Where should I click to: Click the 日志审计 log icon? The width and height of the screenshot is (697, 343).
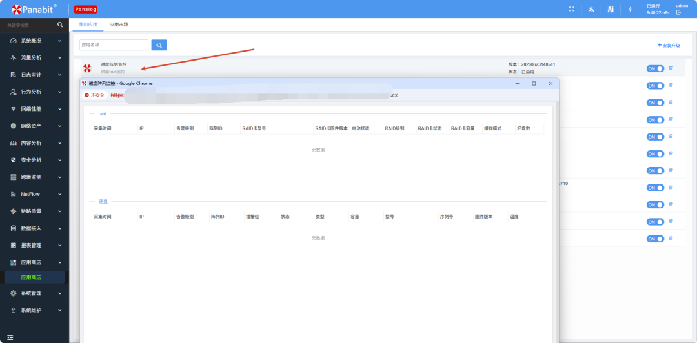14,75
